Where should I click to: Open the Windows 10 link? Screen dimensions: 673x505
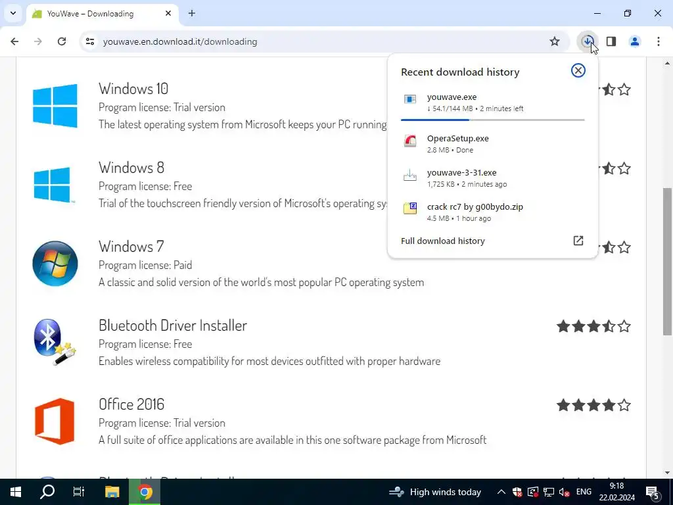coord(133,89)
